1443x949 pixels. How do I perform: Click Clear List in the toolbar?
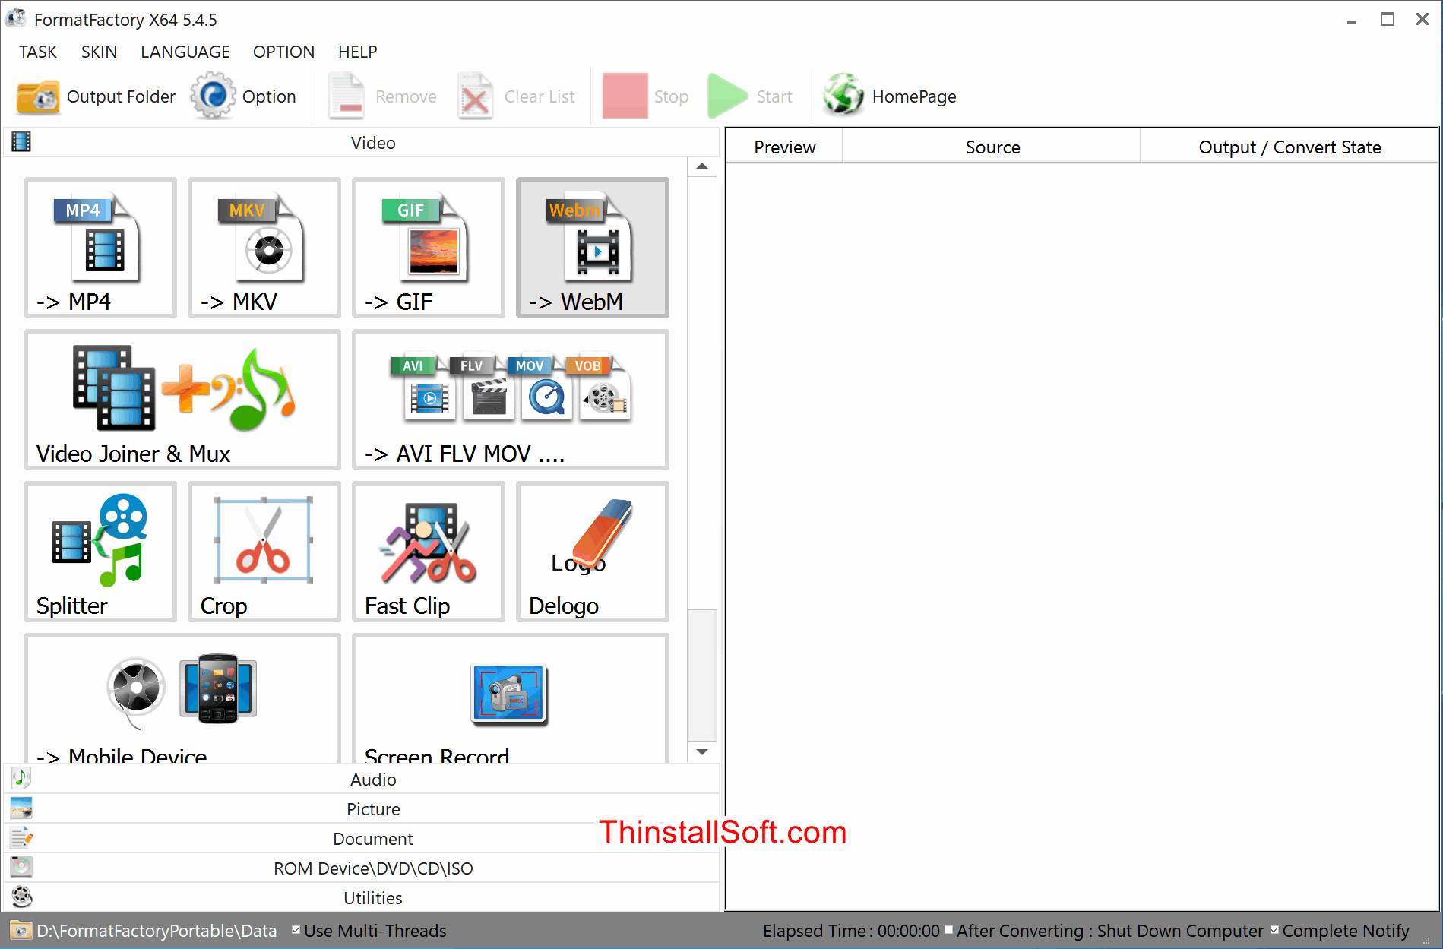[517, 96]
